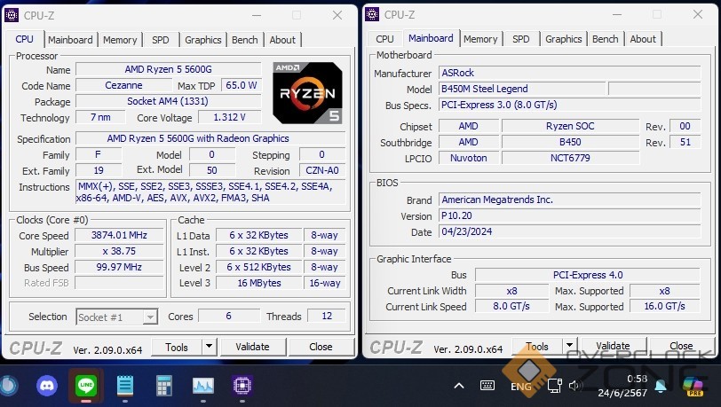Click the 'x 38.75' multiplier value
This screenshot has width=721, height=407.
click(x=119, y=251)
